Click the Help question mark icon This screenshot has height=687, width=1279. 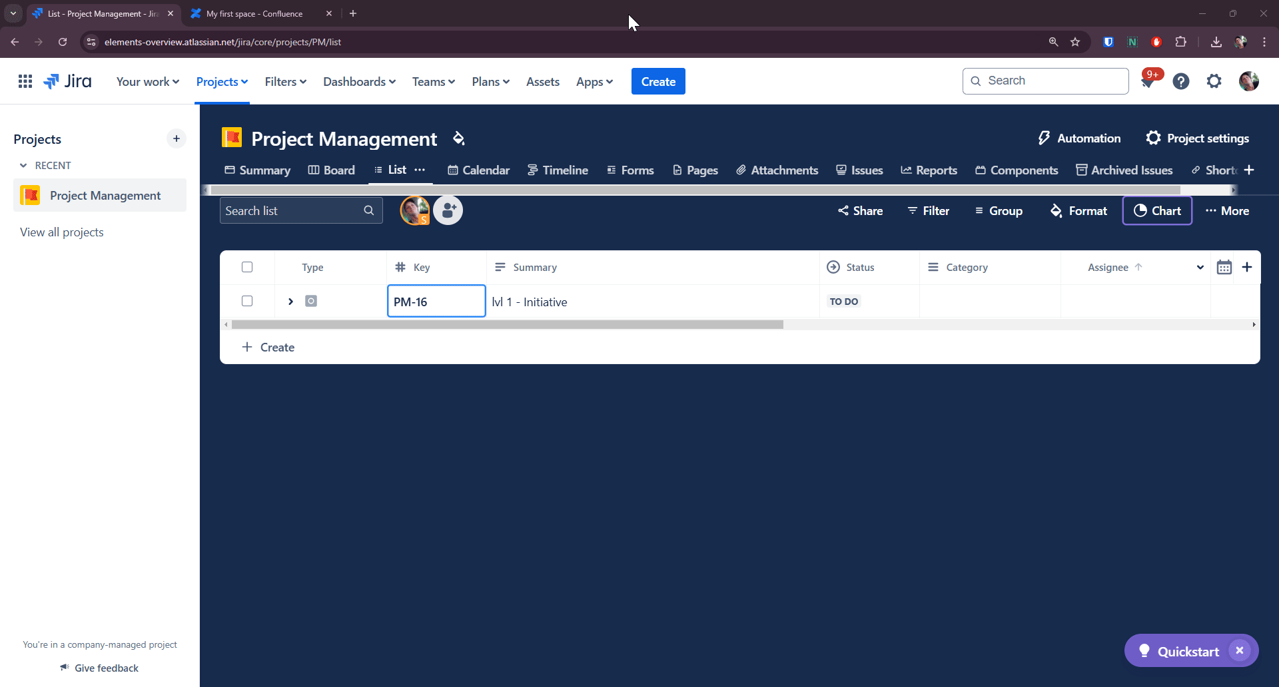coord(1180,81)
